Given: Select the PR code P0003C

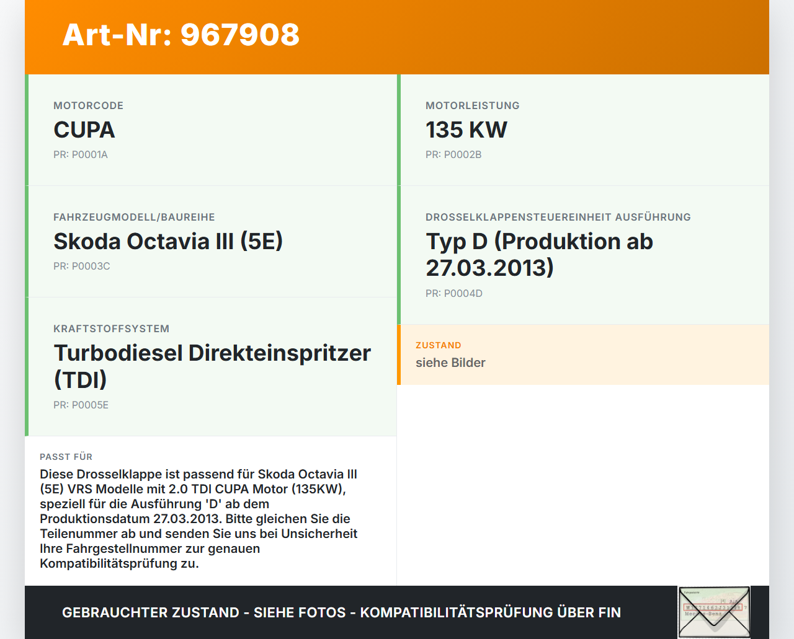Looking at the screenshot, I should (x=82, y=266).
